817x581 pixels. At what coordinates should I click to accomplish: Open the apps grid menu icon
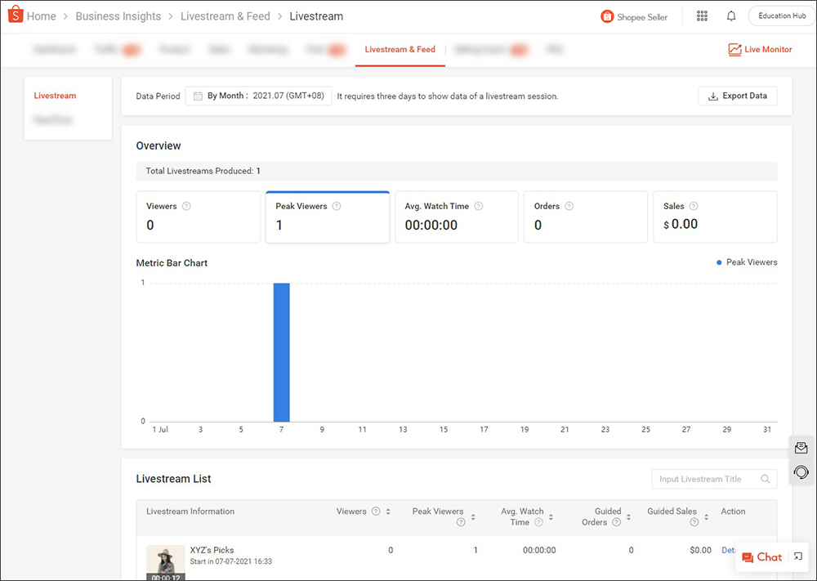(x=702, y=16)
